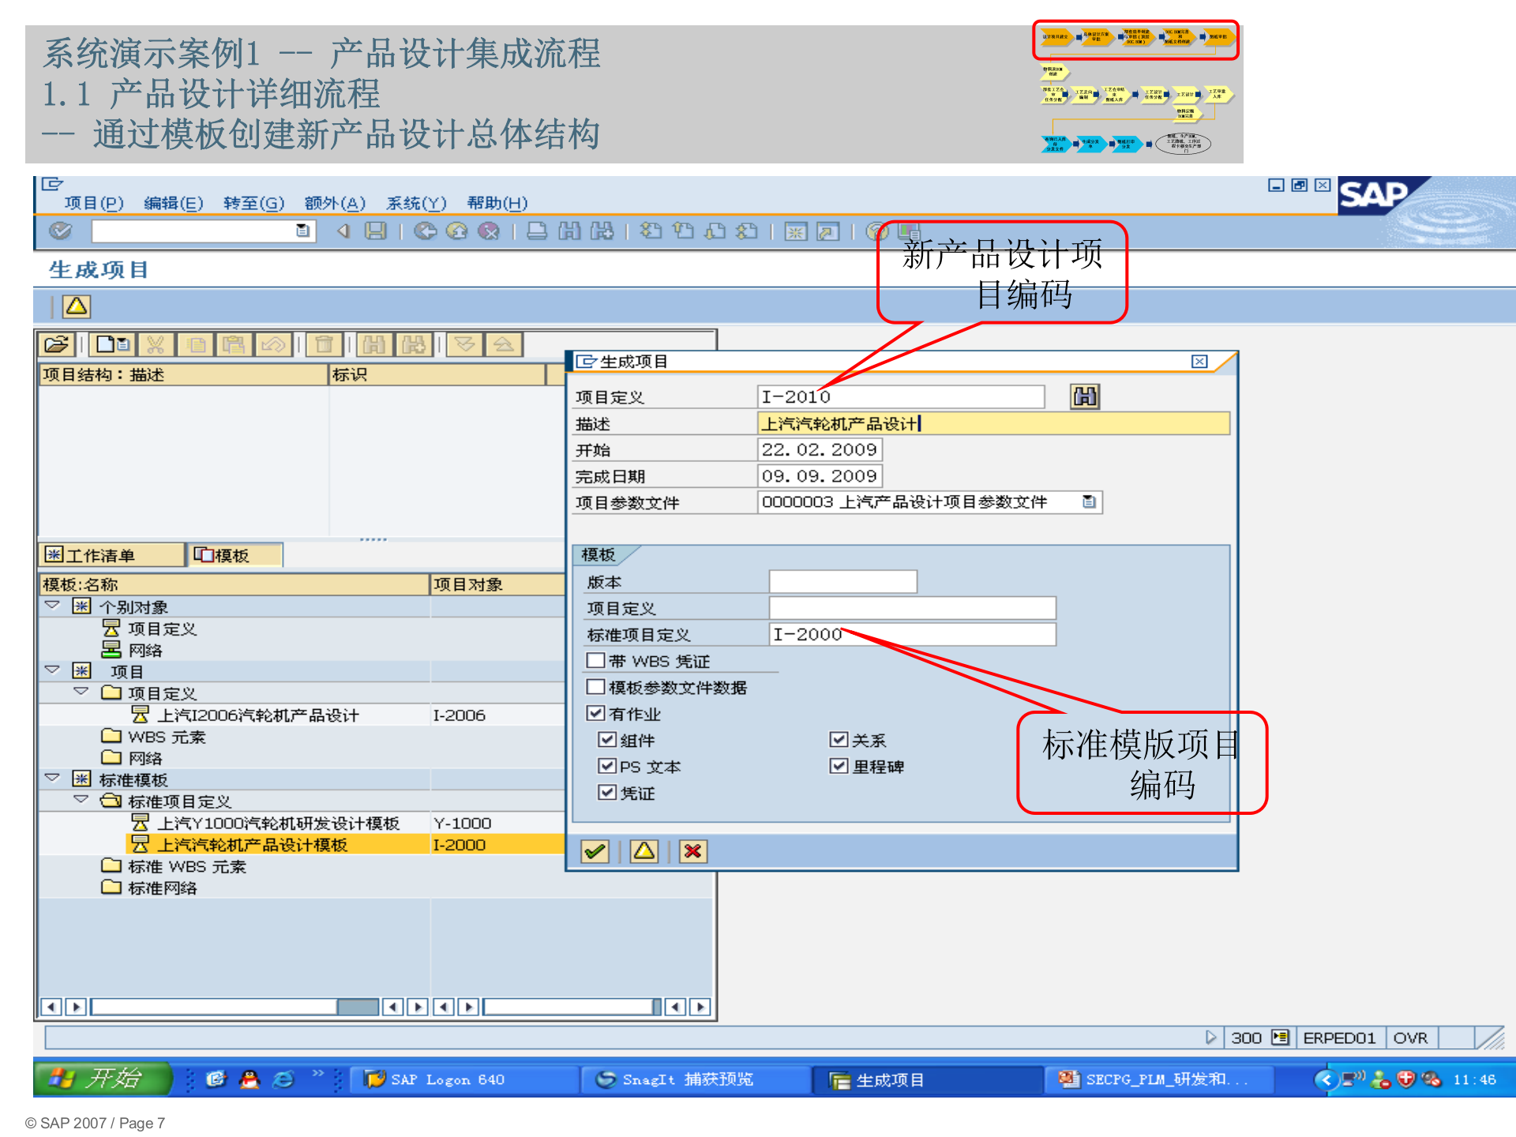Click the Undo icon in structure toolbar
Viewport: 1516px width, 1137px height.
(273, 343)
